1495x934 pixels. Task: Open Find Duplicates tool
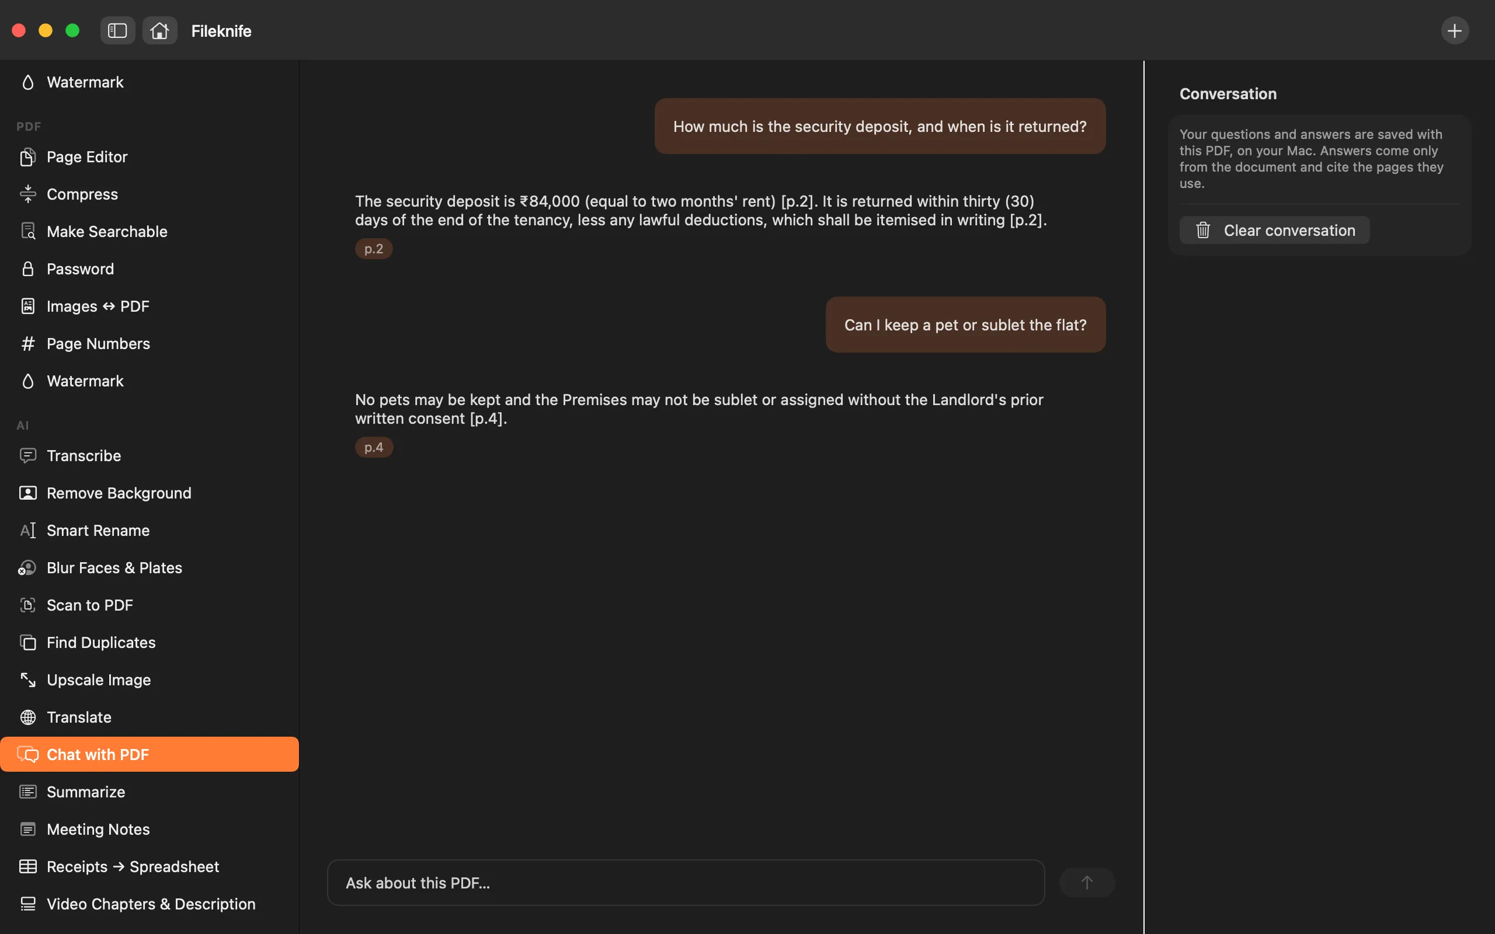[x=149, y=643]
